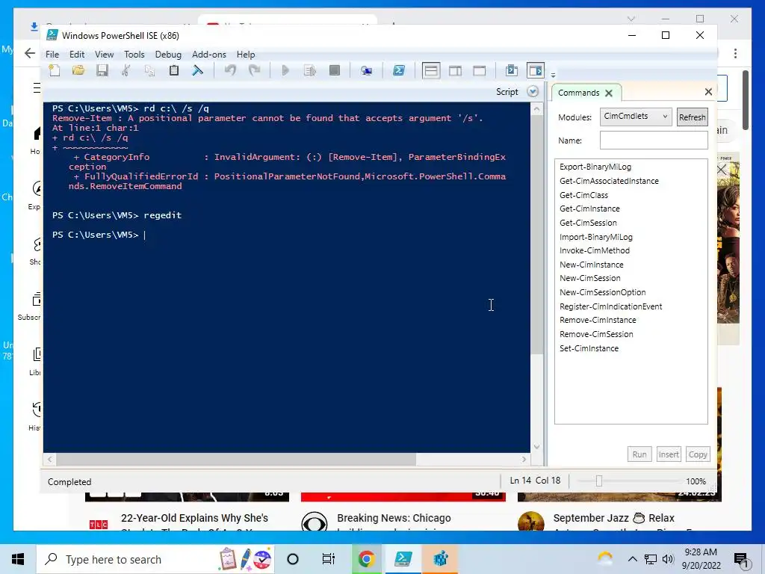Open the Edit menu

[x=77, y=55]
